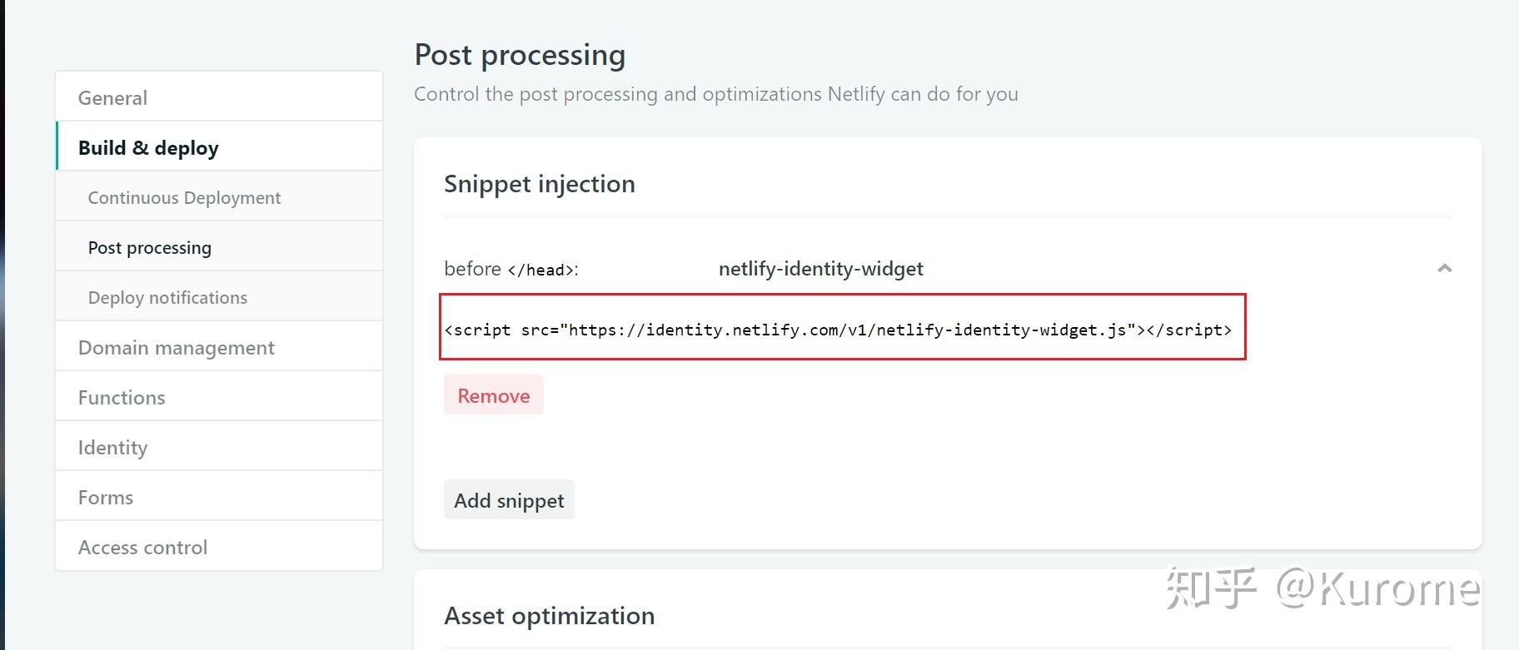Image resolution: width=1519 pixels, height=650 pixels.
Task: Click the netlify-identity-widget snippet name
Action: (x=821, y=268)
